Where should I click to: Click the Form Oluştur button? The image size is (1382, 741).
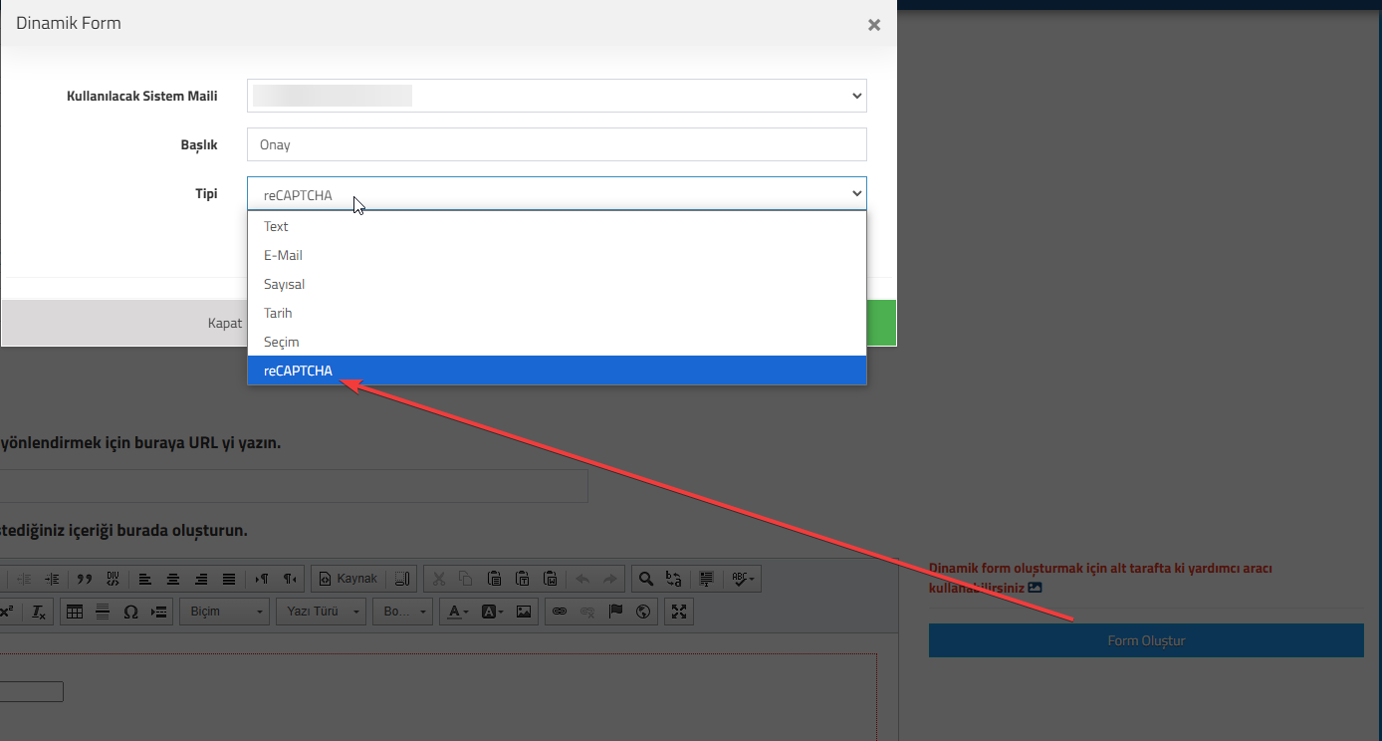pyautogui.click(x=1146, y=640)
